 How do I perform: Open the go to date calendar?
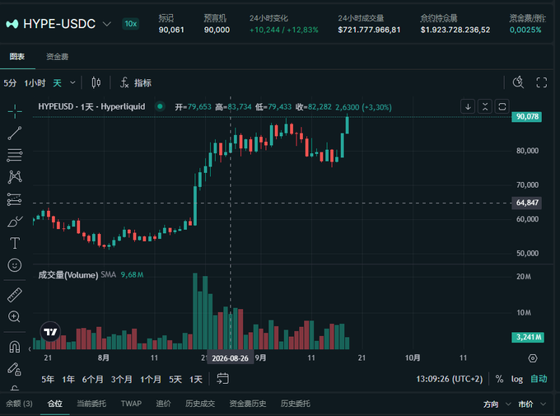click(223, 378)
